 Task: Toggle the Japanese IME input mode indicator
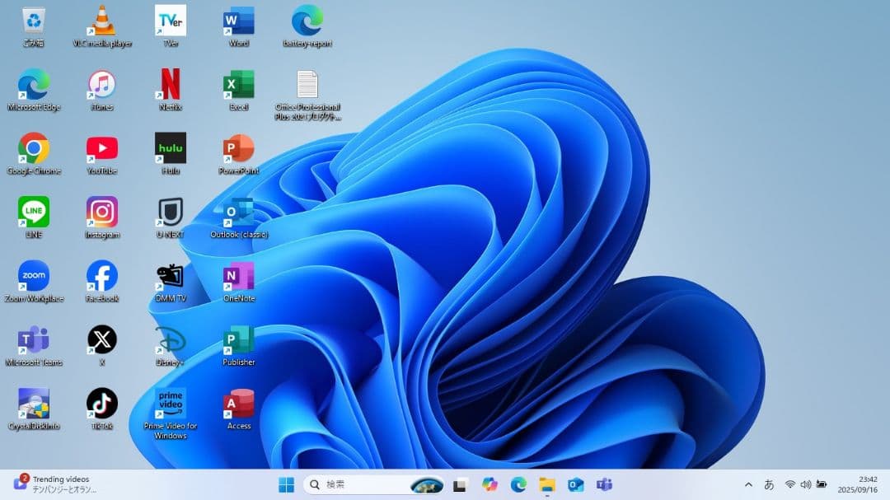[x=769, y=484]
